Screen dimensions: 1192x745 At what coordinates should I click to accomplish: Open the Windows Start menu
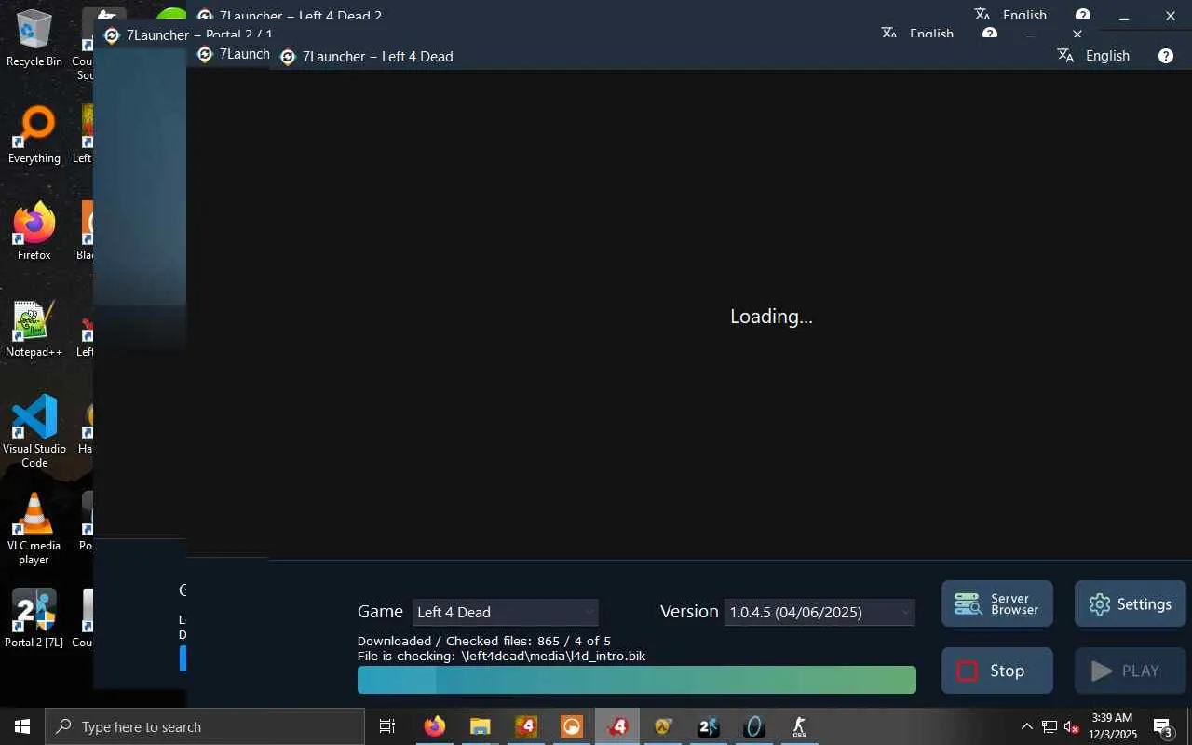22,726
